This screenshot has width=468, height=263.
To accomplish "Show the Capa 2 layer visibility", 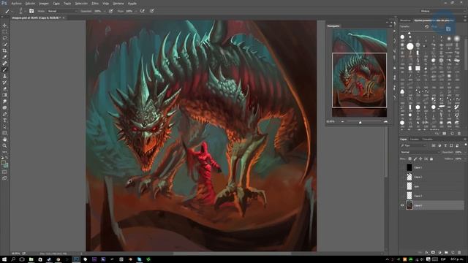I will pyautogui.click(x=402, y=177).
